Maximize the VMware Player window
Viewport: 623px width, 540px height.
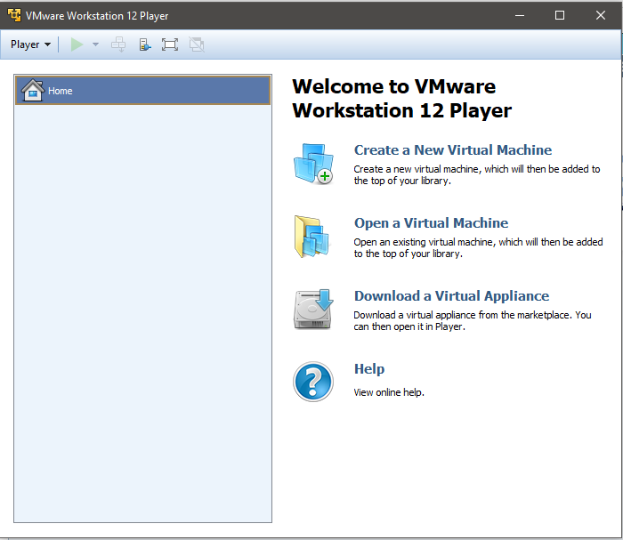[560, 15]
